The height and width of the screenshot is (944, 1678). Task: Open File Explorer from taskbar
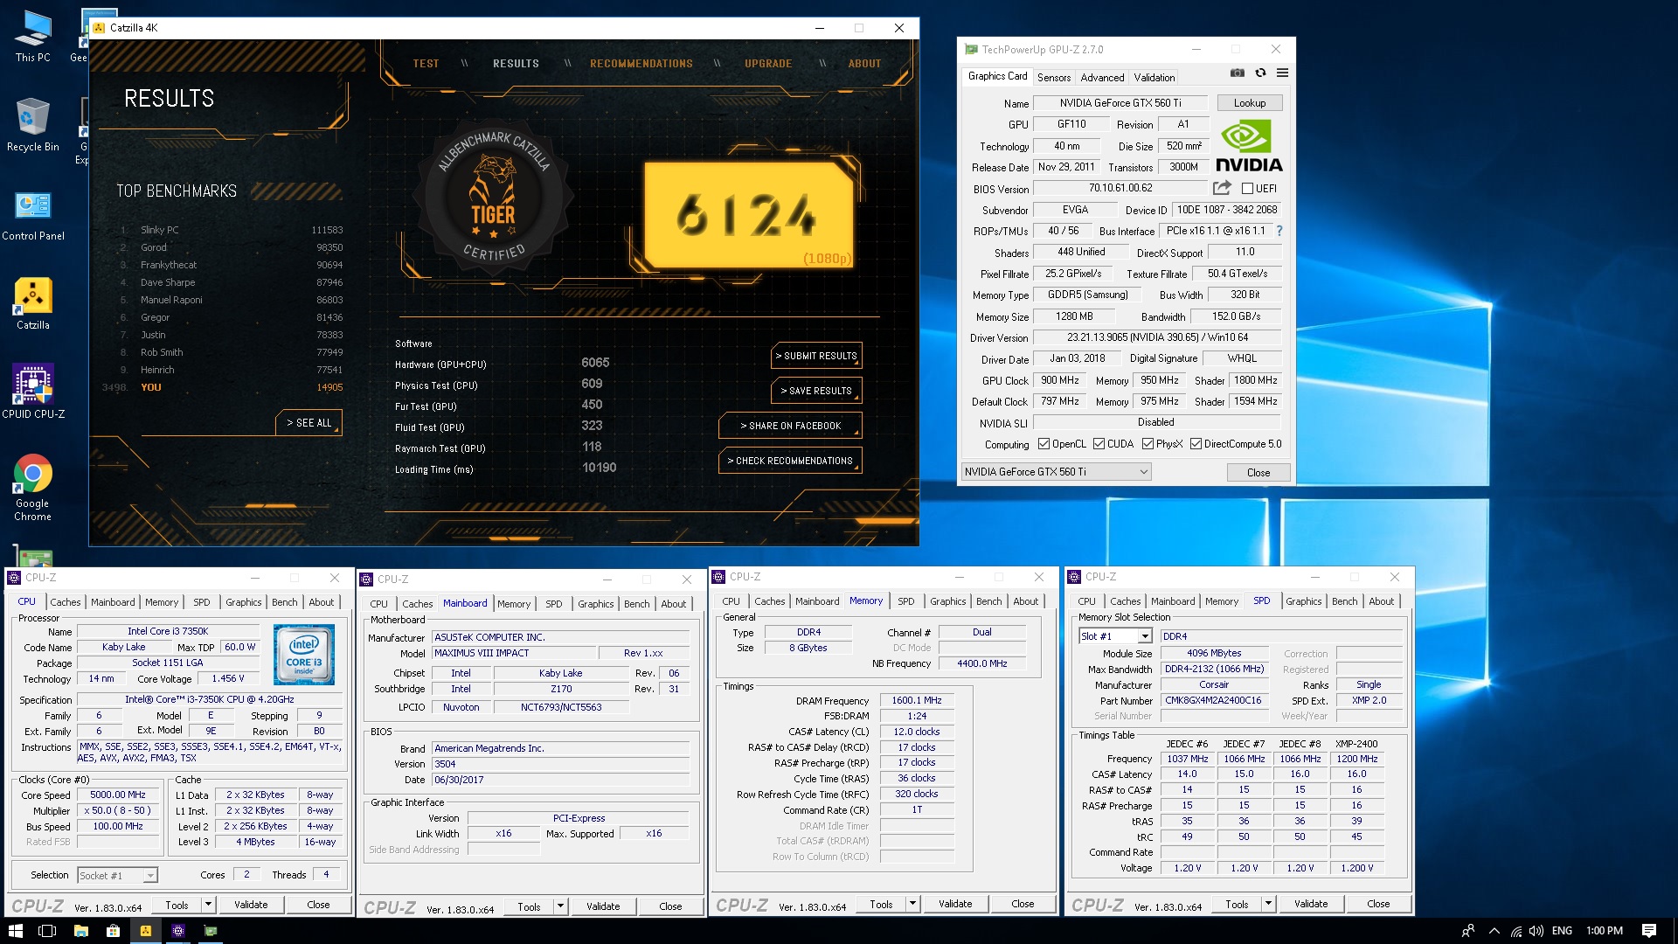tap(80, 931)
